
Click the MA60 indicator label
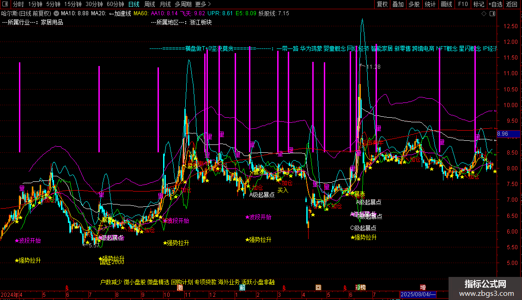141,14
